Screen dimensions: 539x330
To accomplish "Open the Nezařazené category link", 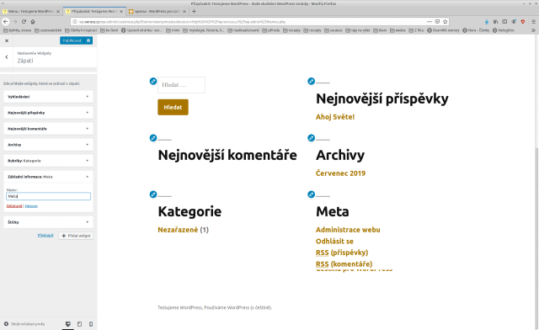I will pyautogui.click(x=178, y=230).
